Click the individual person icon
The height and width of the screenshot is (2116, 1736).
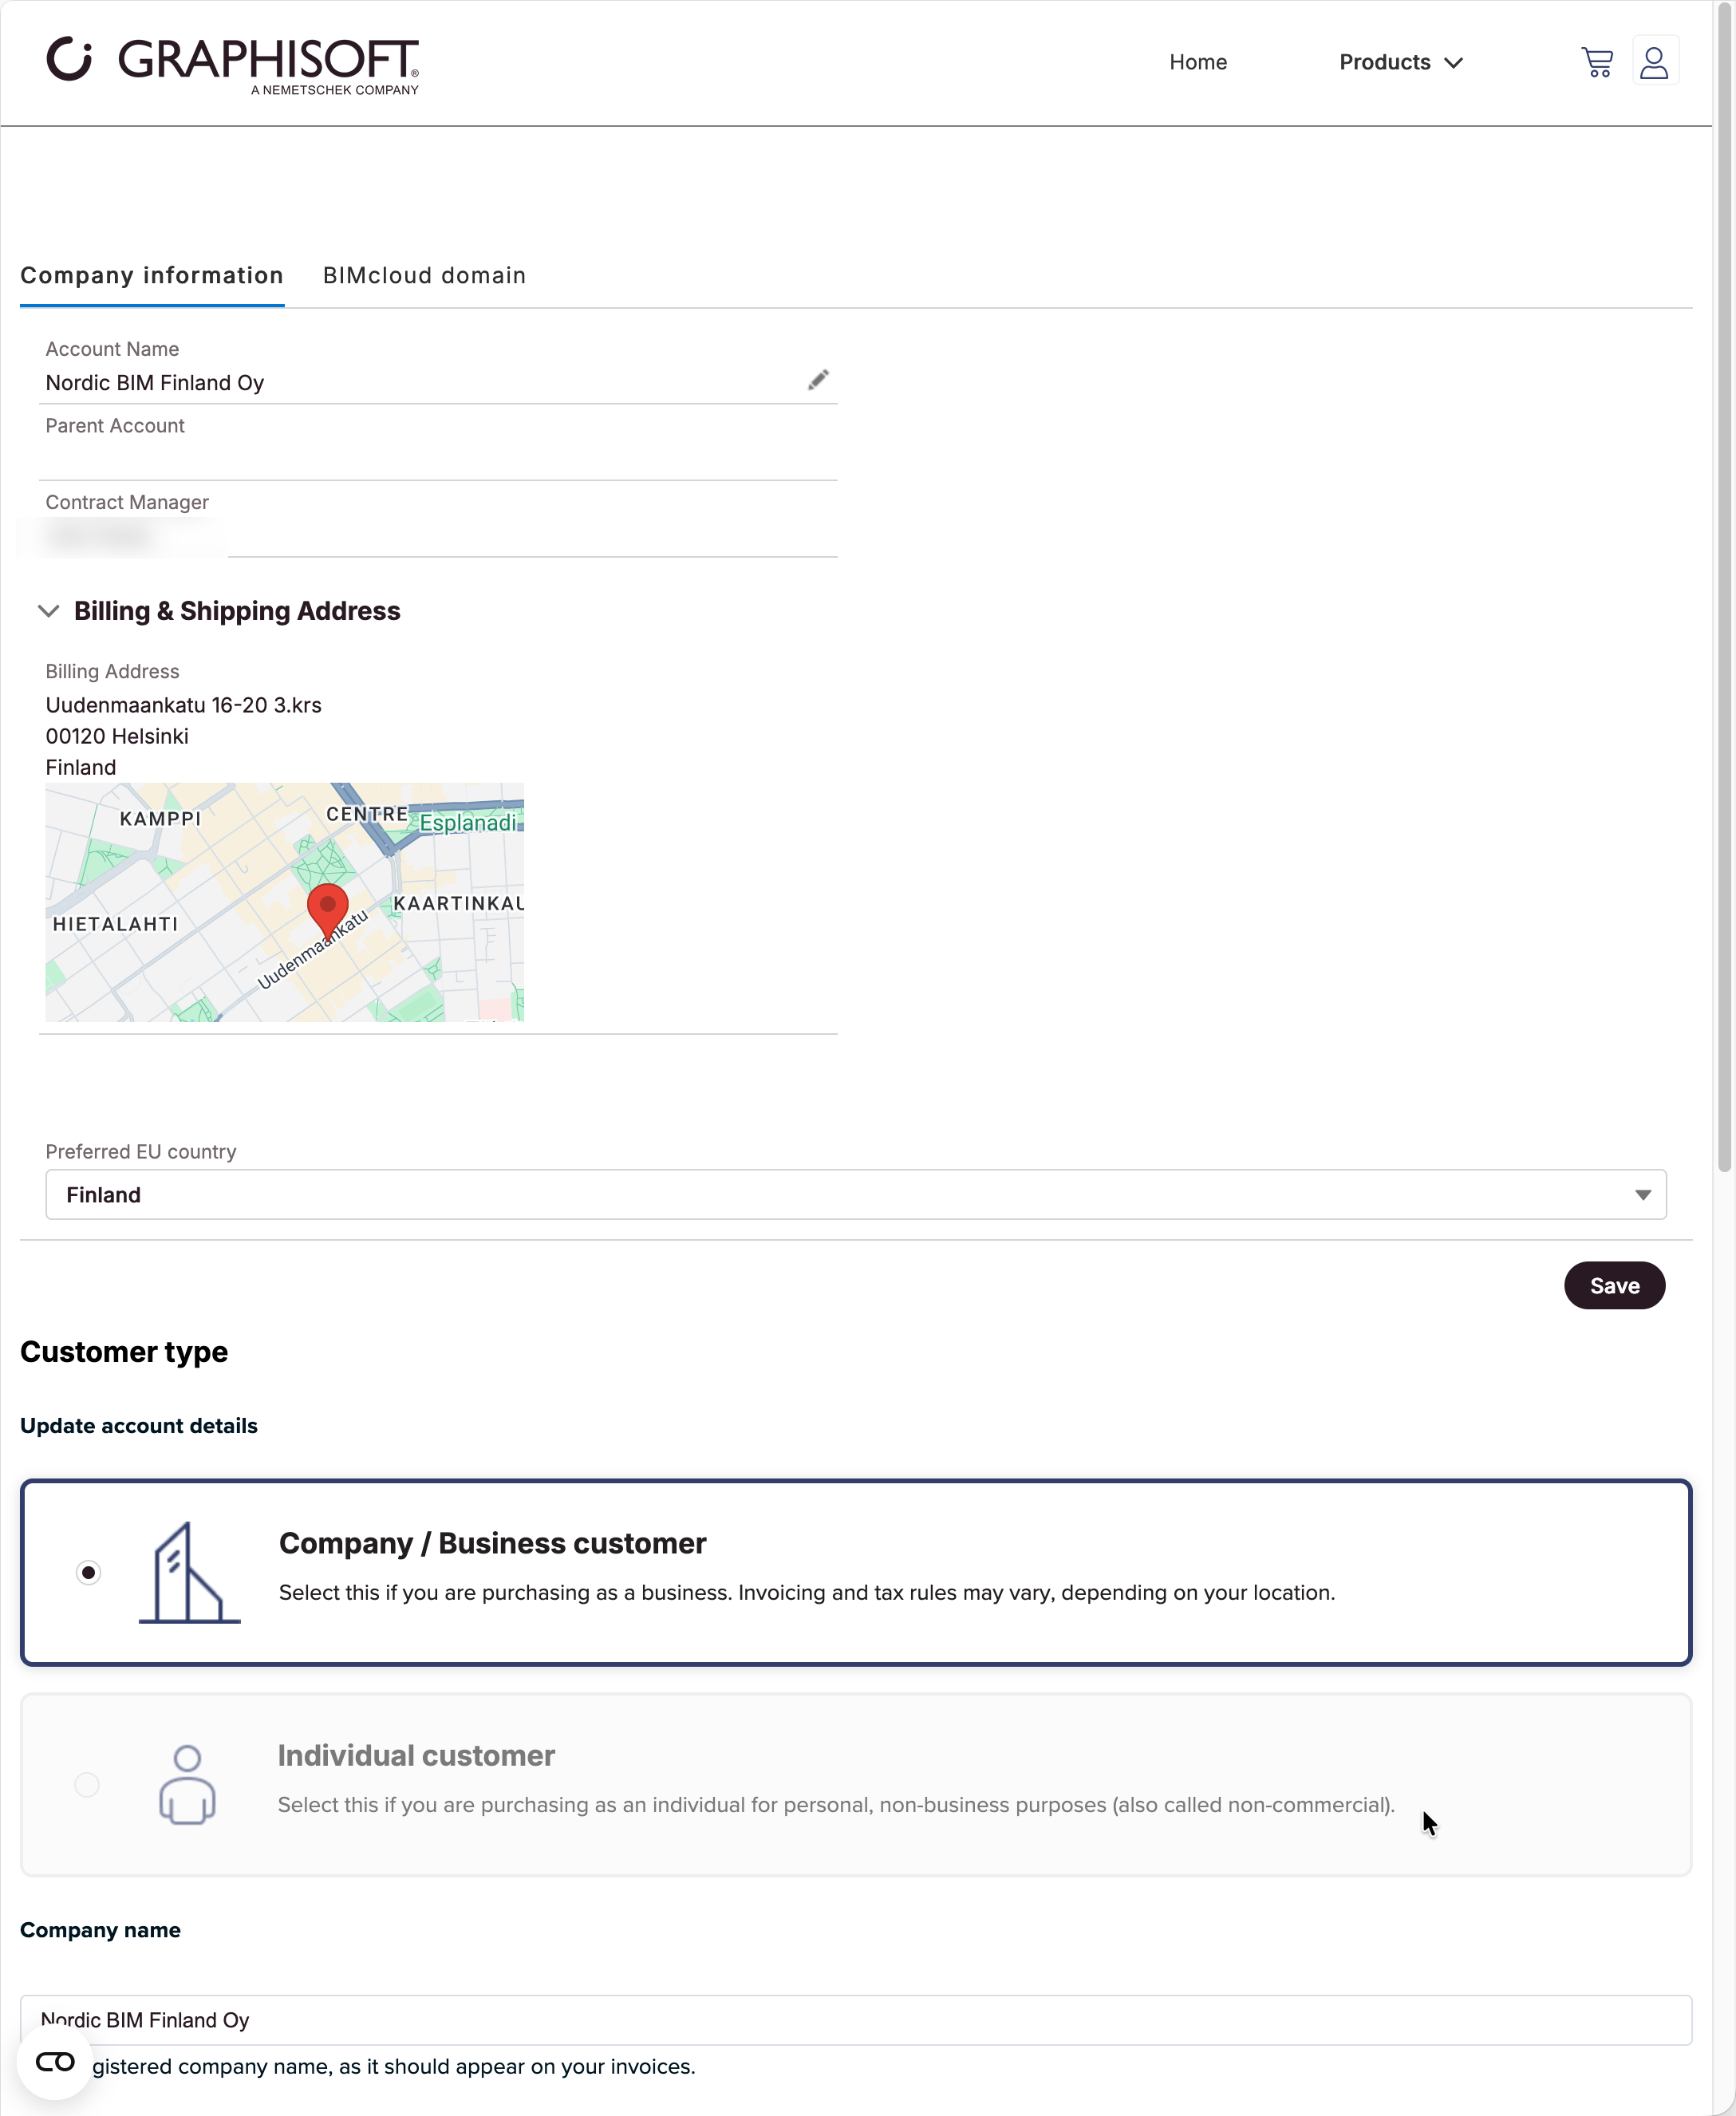tap(187, 1784)
